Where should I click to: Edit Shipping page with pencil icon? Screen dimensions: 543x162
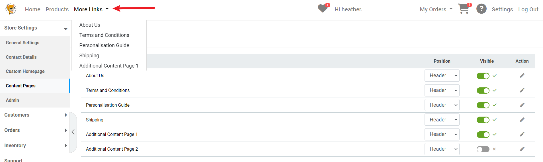[522, 120]
